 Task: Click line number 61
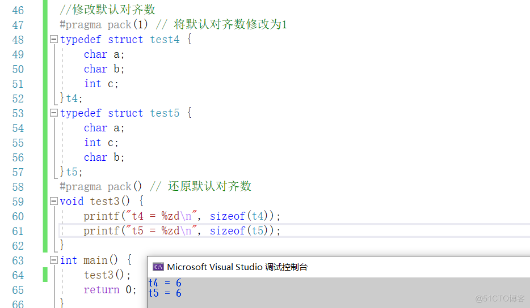(18, 231)
